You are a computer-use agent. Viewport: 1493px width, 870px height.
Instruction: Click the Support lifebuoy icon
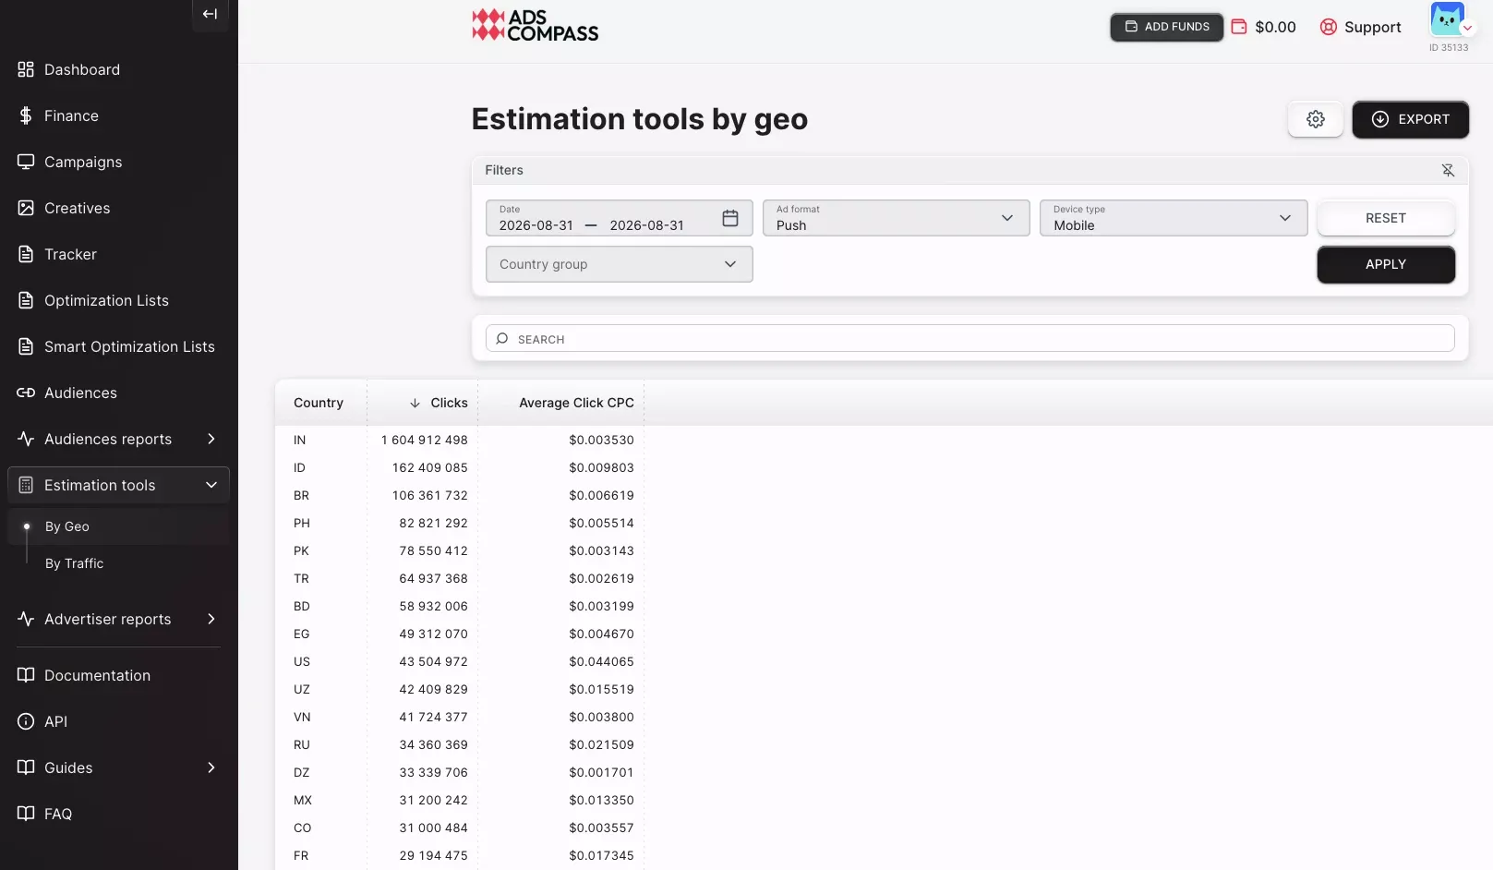[1329, 27]
